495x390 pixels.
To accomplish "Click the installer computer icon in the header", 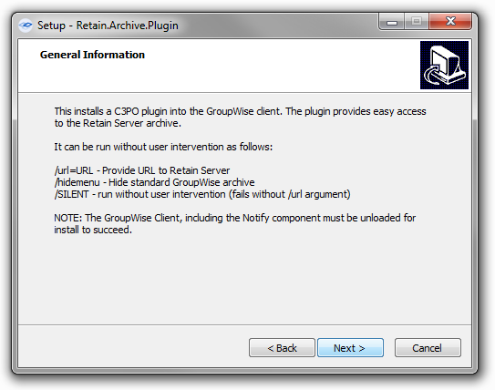I will pos(444,65).
